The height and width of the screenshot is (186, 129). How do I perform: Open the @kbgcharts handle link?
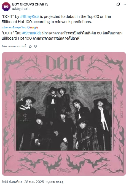(x=21, y=9)
